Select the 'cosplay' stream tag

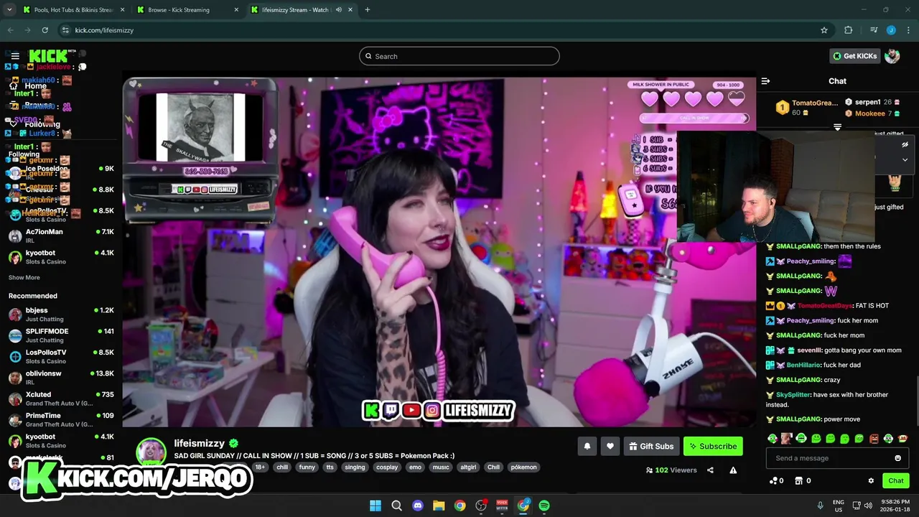387,467
